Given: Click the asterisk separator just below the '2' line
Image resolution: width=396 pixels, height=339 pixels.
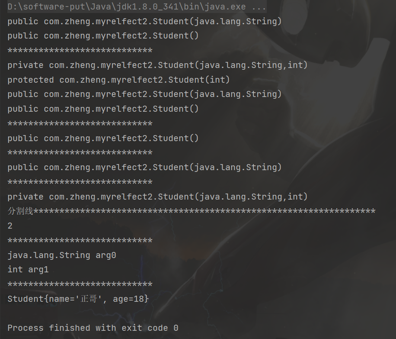Looking at the screenshot, I should (x=80, y=241).
